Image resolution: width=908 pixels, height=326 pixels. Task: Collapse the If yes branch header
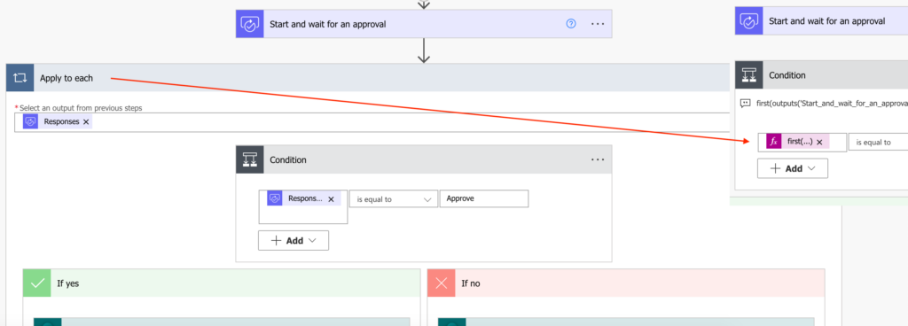click(222, 283)
